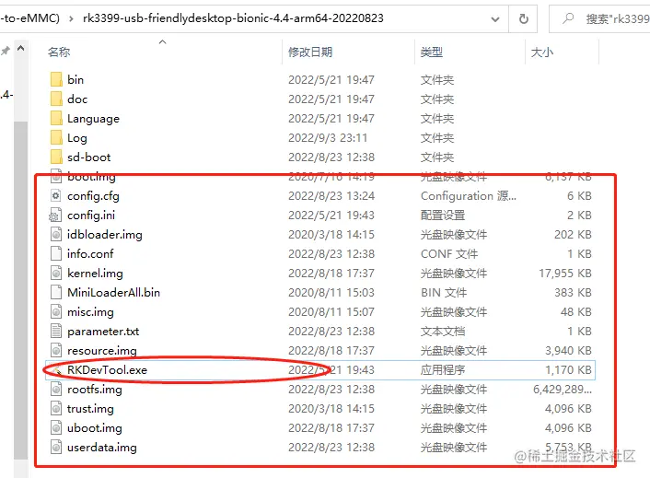
Task: Click the 2022/9/3 23:11 Log date
Action: coord(328,137)
